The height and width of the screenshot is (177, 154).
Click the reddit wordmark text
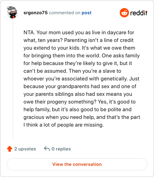[139, 13]
